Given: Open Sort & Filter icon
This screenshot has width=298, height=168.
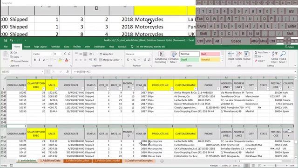Looking at the screenshot, I should pos(275,54).
